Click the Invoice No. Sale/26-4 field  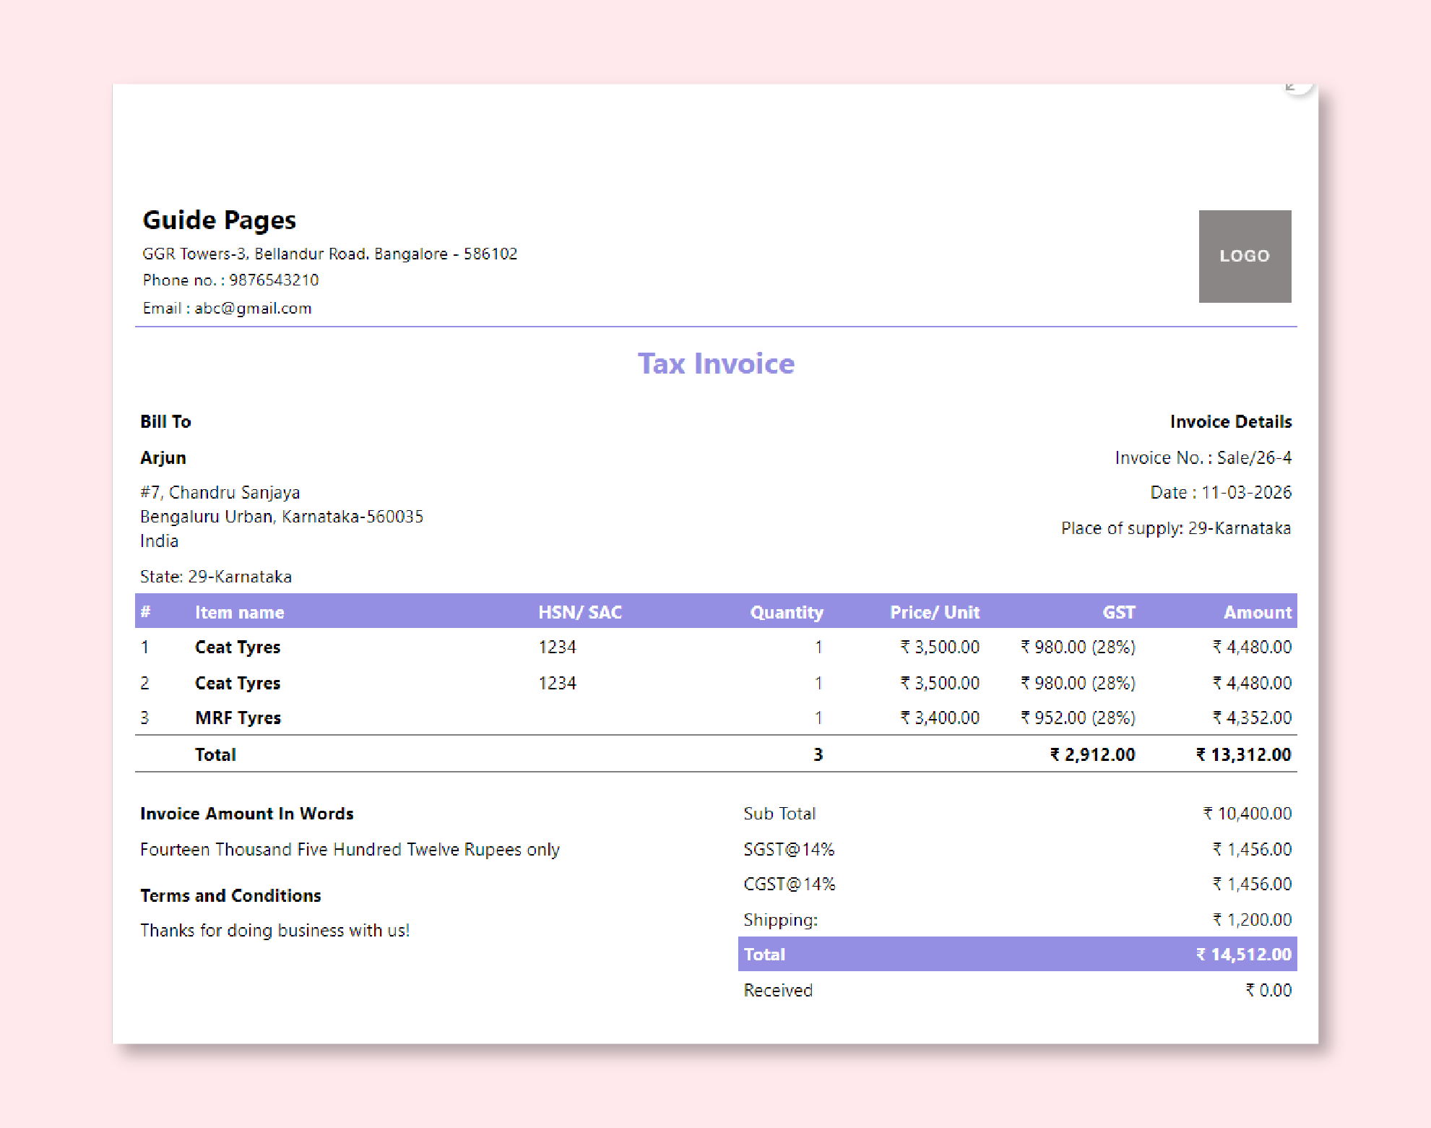click(1203, 457)
